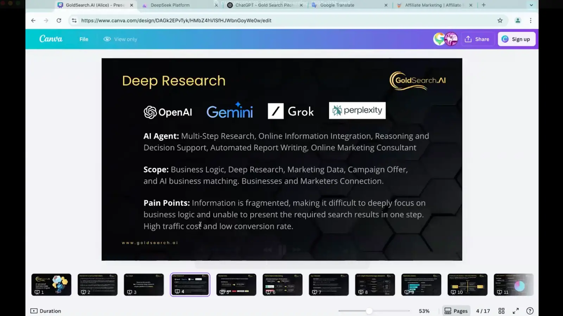Click the zoom slider handle

coord(369,311)
